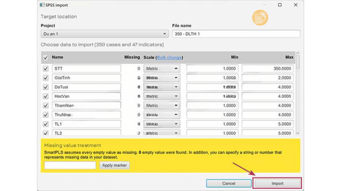Focus the missing value marker input
This screenshot has height=191, width=341.
[x=70, y=165]
